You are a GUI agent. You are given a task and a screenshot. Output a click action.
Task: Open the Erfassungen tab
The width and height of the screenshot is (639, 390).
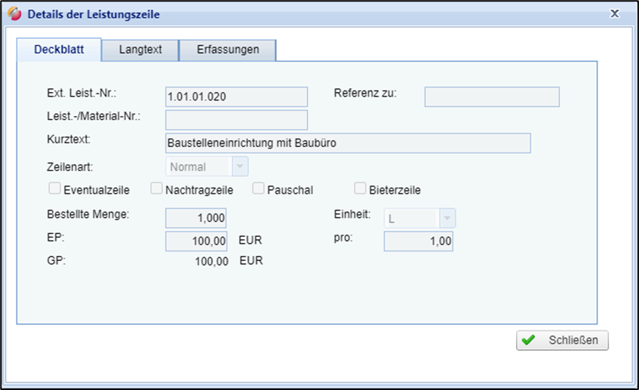pyautogui.click(x=228, y=50)
